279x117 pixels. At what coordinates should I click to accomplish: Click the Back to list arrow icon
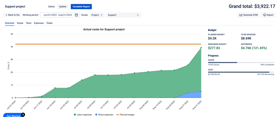7,15
